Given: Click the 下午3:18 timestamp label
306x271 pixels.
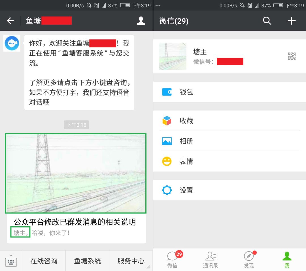Looking at the screenshot, I should tap(76, 125).
